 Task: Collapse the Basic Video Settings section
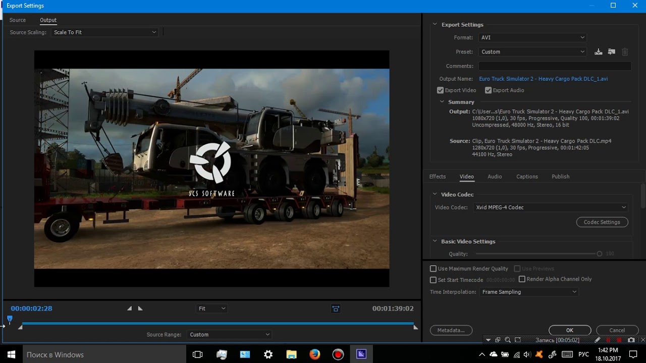[435, 241]
